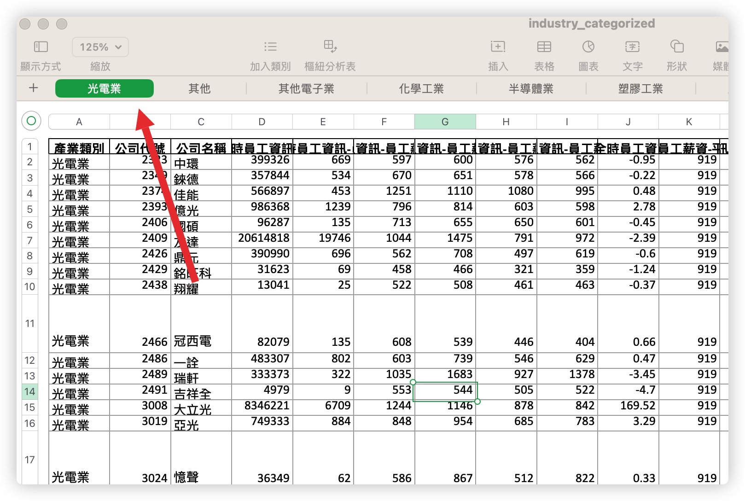This screenshot has height=501, width=745.
Task: Select column J header
Action: click(628, 122)
